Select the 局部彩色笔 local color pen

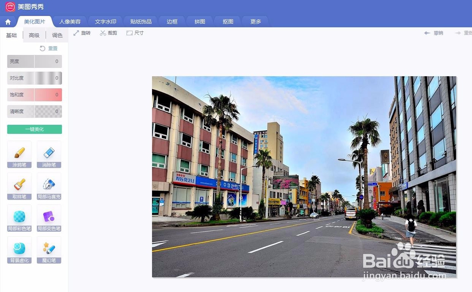pos(18,218)
